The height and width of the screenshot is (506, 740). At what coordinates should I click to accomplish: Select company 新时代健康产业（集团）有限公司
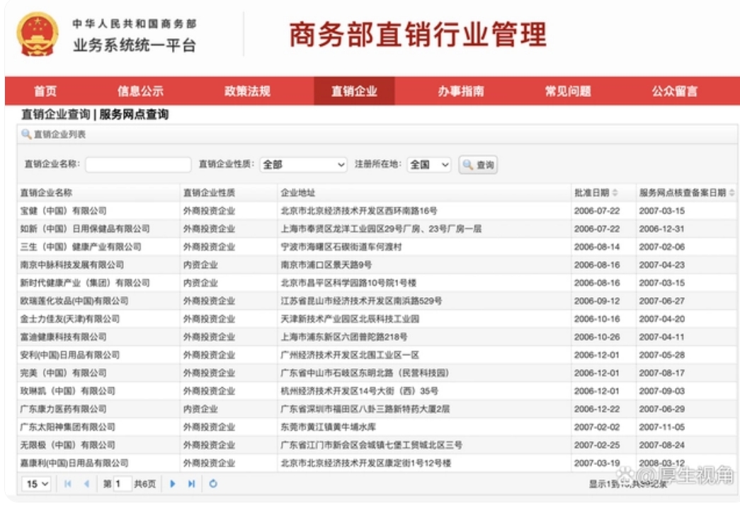[x=85, y=283]
